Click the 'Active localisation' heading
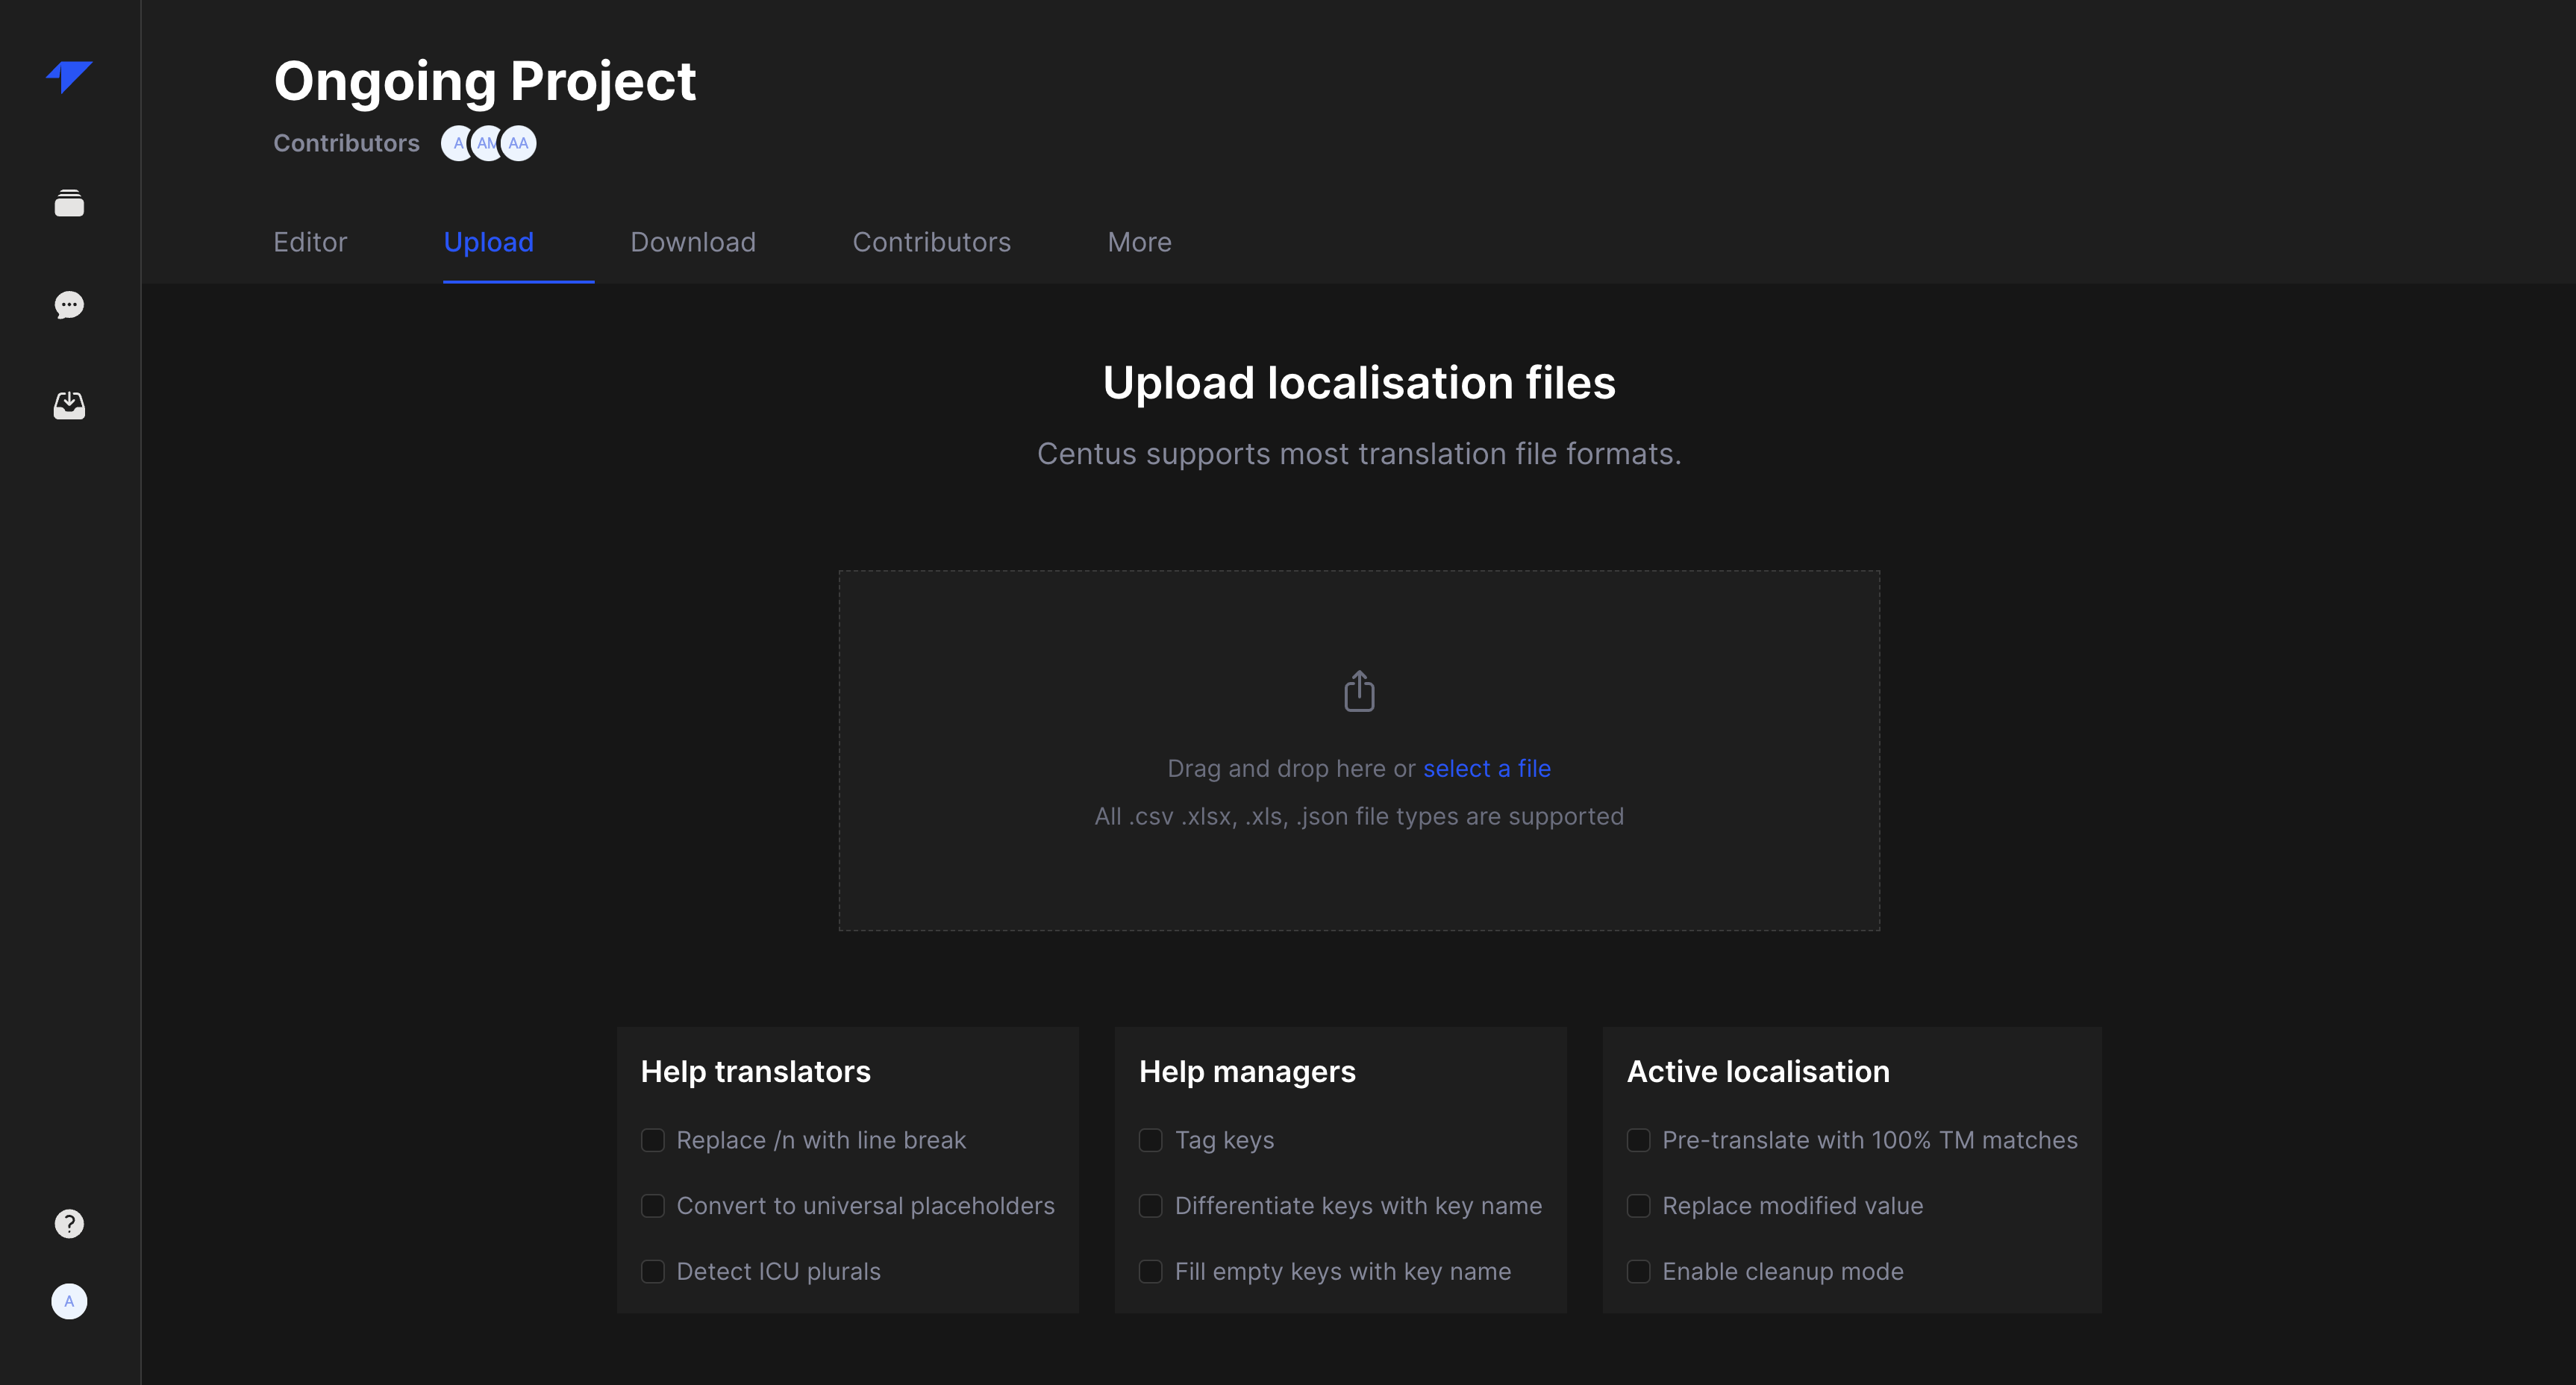 point(1758,1071)
